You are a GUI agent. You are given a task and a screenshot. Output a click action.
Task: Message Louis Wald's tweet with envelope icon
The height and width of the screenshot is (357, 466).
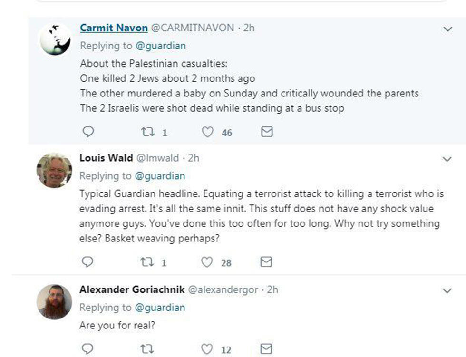pos(267,262)
